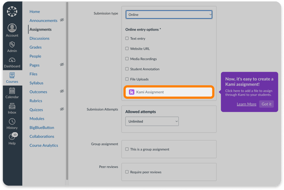Go to Dashboard via speedometer icon
284x190 pixels.
(x=12, y=60)
